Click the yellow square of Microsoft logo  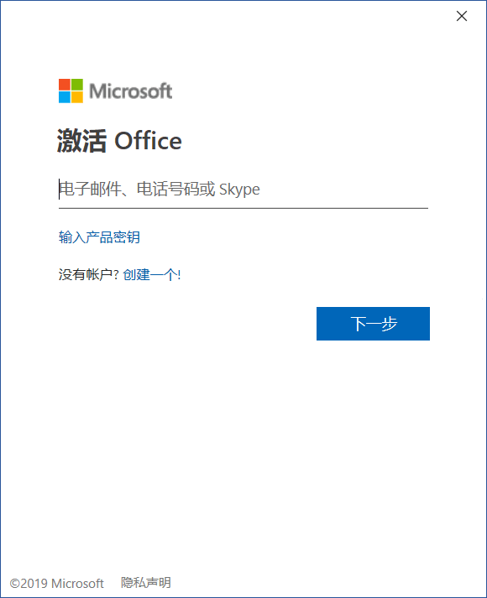click(77, 97)
